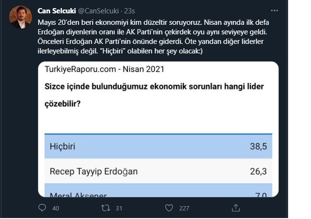
Task: Open the embedded poll image card
Action: pyautogui.click(x=158, y=129)
